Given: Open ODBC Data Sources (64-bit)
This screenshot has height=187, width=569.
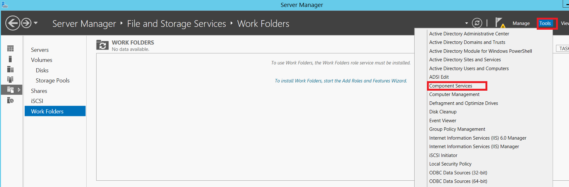Looking at the screenshot, I should click(x=458, y=181).
